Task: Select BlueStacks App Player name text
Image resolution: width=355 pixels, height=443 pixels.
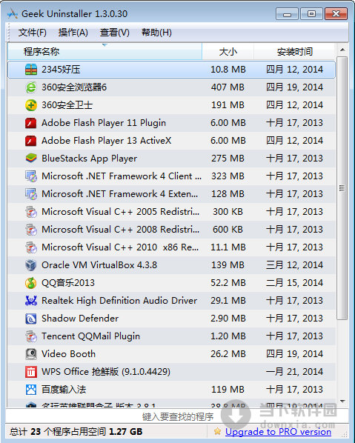Action: pyautogui.click(x=90, y=159)
